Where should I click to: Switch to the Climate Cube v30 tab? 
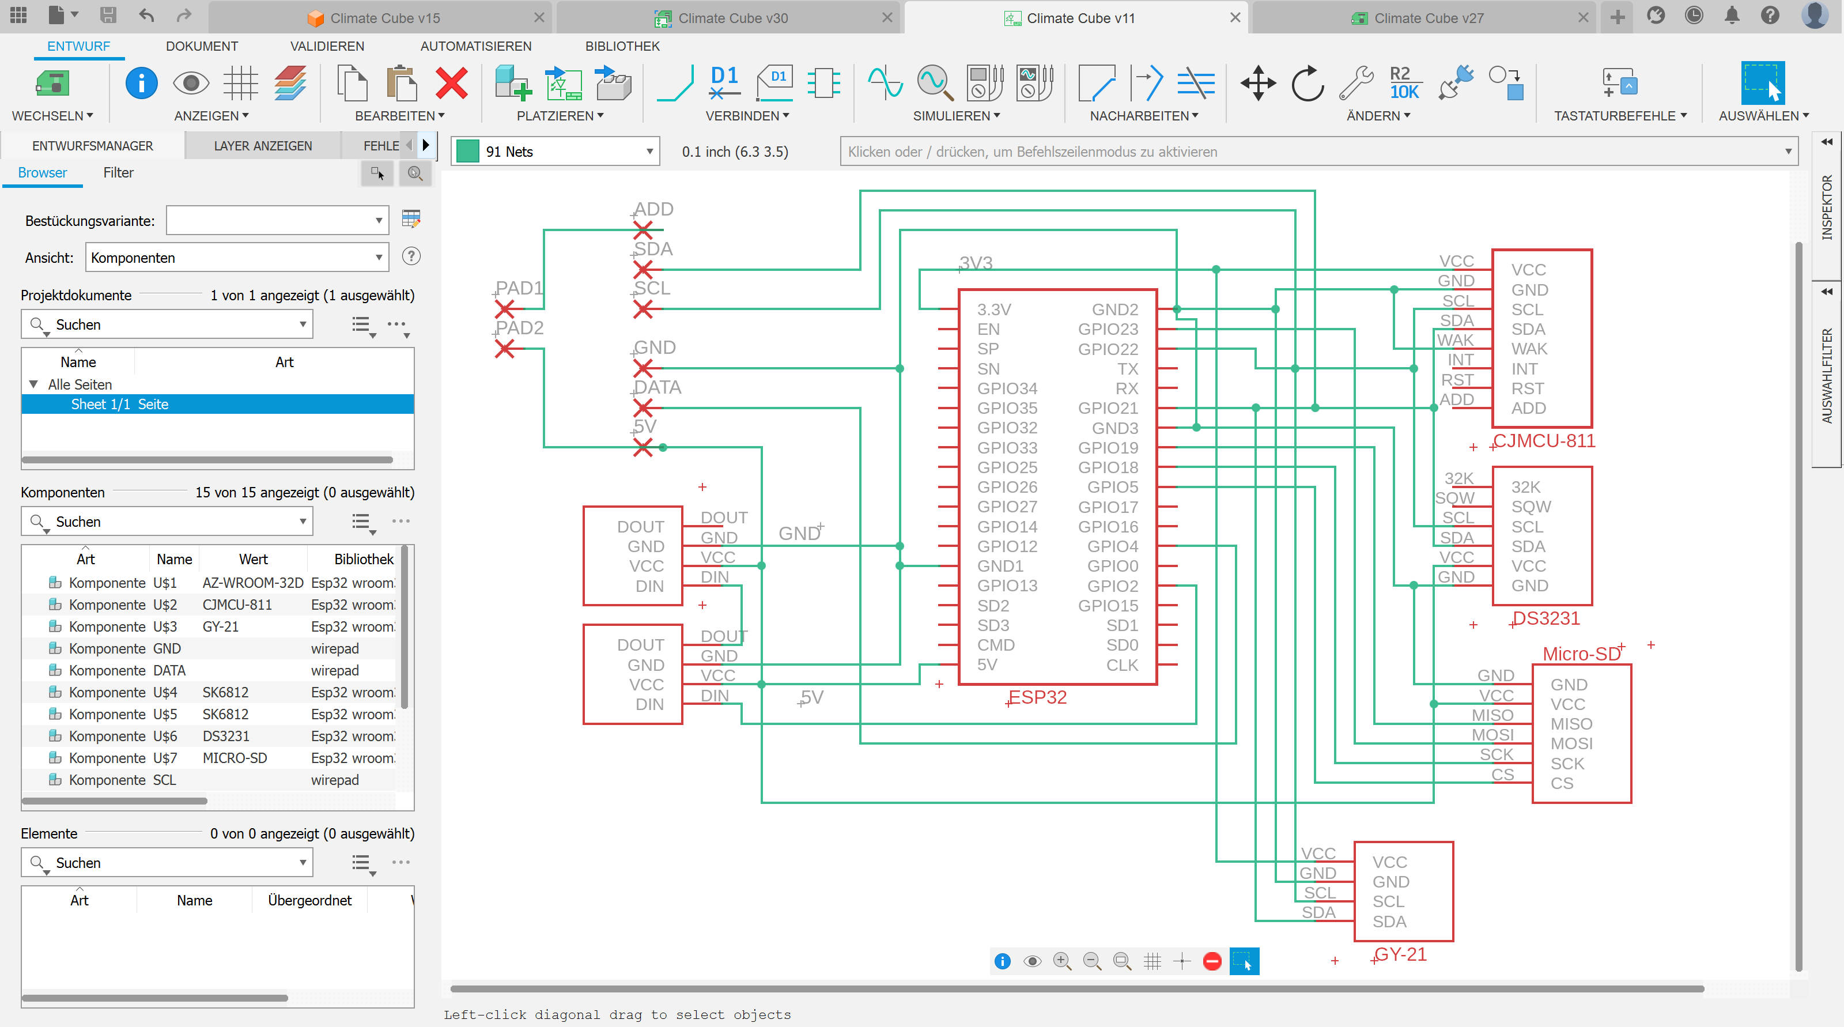pyautogui.click(x=732, y=18)
